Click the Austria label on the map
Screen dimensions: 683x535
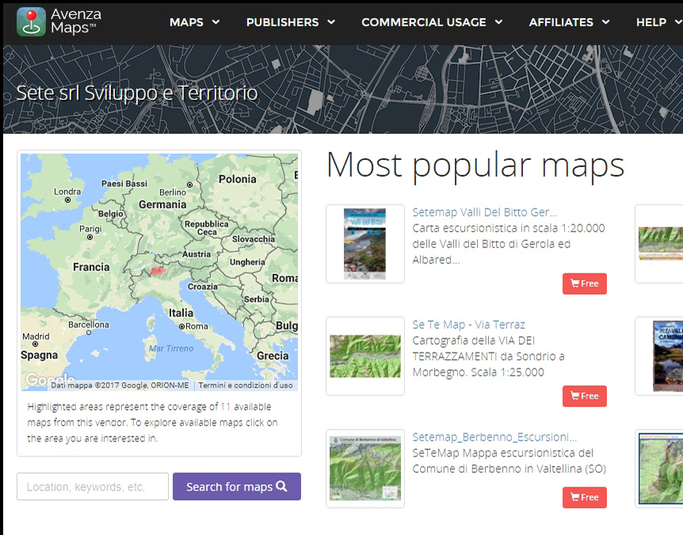click(196, 254)
